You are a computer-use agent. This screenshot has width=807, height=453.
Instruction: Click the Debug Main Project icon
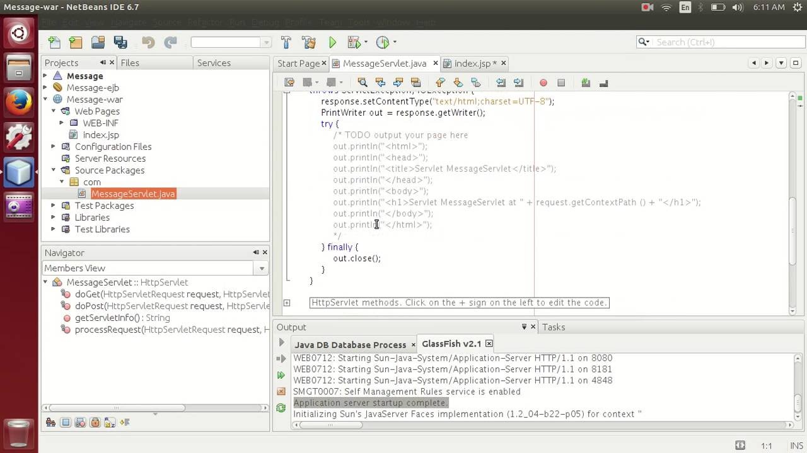354,42
